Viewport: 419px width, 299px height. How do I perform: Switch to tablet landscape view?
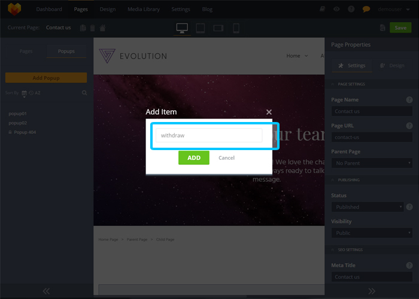[x=218, y=28]
